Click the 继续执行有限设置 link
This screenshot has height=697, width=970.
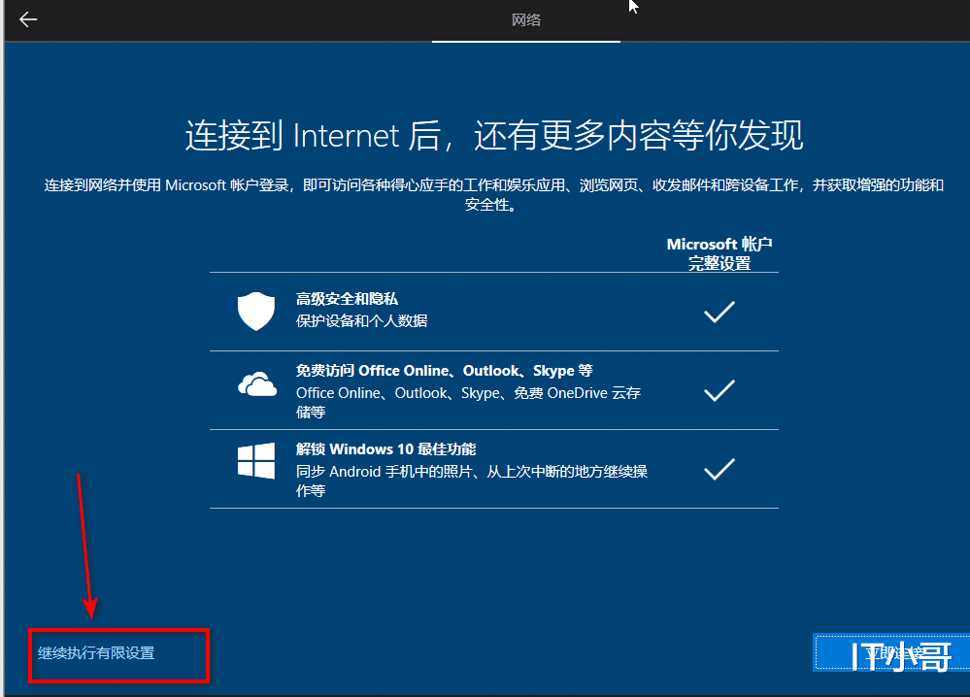pyautogui.click(x=96, y=653)
